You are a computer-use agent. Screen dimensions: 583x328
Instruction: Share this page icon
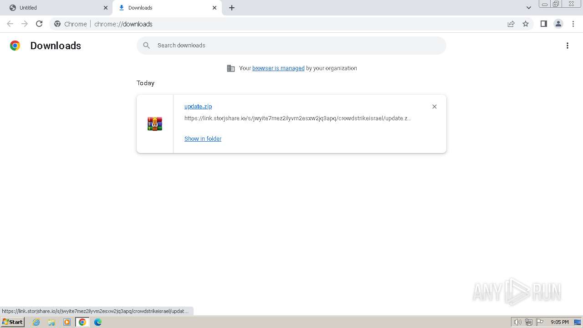[511, 24]
